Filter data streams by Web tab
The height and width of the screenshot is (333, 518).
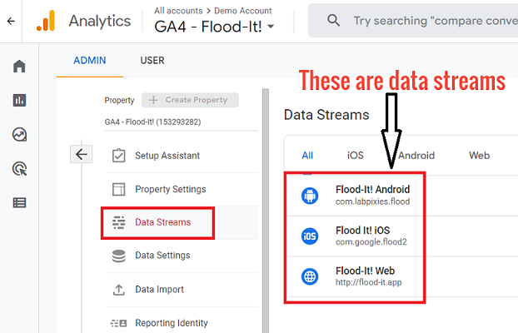[479, 156]
